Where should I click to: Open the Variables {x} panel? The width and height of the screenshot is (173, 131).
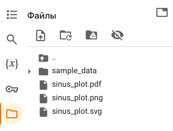12,65
